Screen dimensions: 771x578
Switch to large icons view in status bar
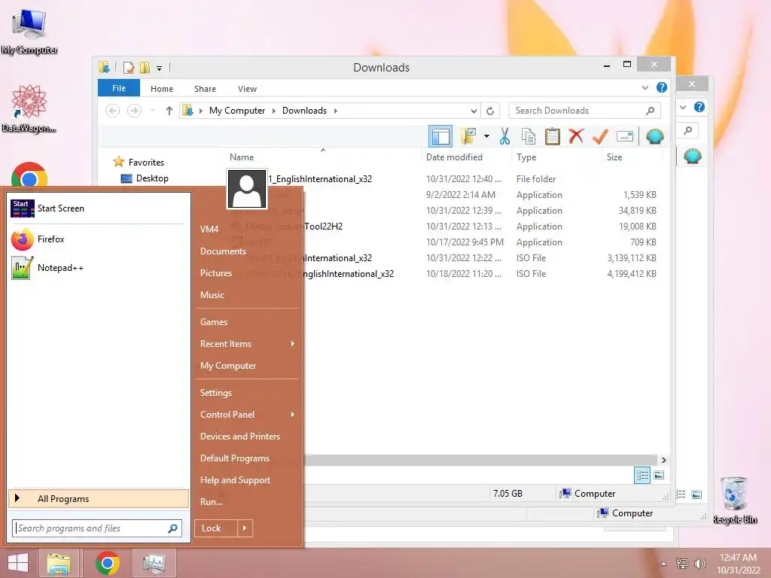[659, 475]
